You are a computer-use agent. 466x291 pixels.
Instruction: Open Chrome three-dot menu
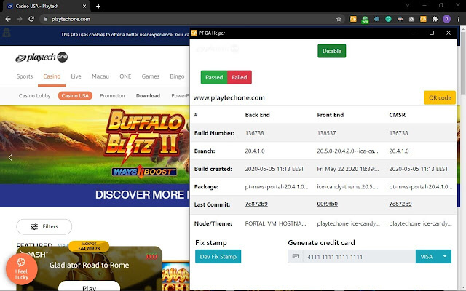(x=458, y=19)
